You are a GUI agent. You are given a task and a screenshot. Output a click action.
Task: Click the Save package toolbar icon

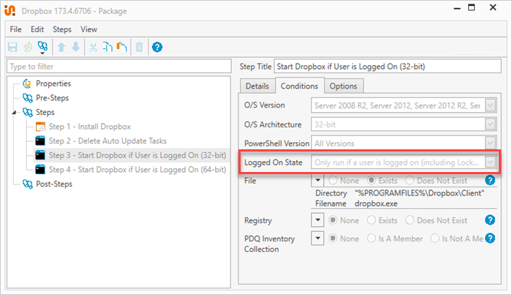pos(12,48)
